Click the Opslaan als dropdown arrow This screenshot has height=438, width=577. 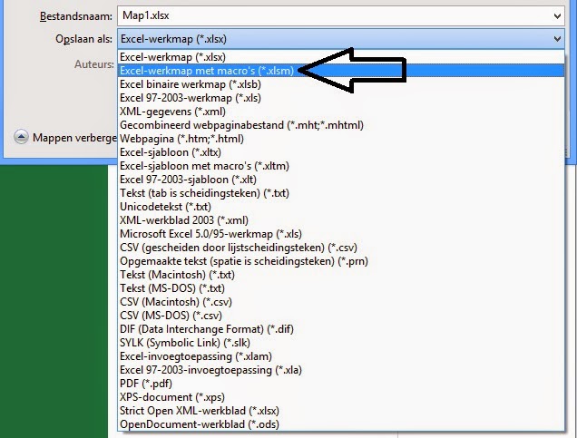557,39
